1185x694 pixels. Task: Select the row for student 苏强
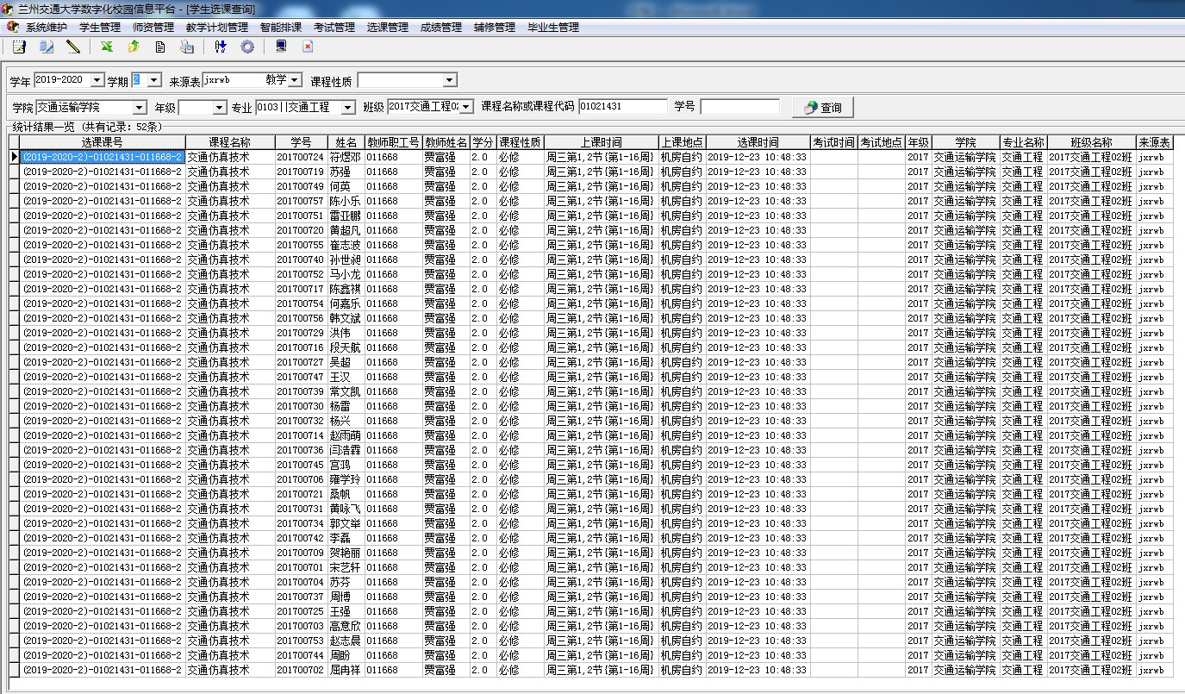click(340, 172)
